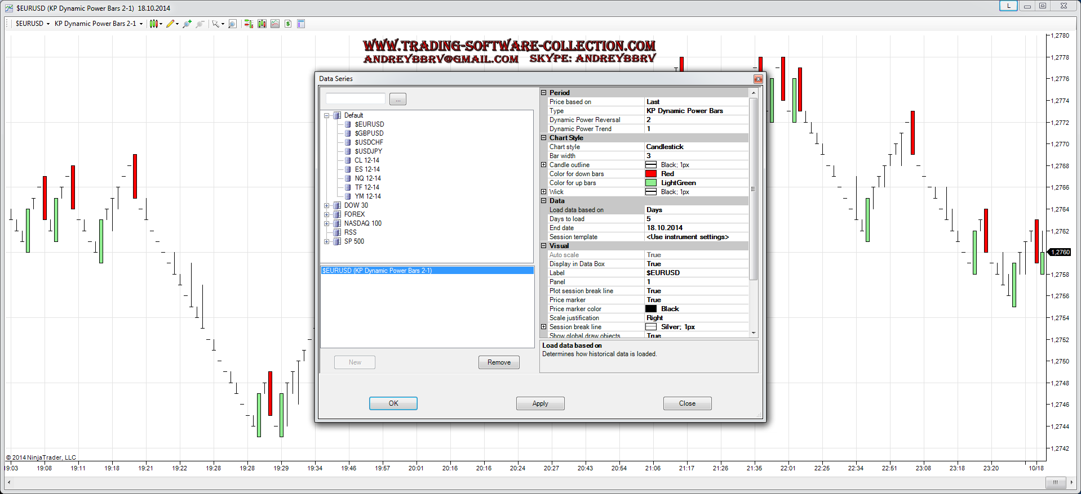Click the Indicators line chart icon
This screenshot has width=1081, height=494.
[275, 24]
